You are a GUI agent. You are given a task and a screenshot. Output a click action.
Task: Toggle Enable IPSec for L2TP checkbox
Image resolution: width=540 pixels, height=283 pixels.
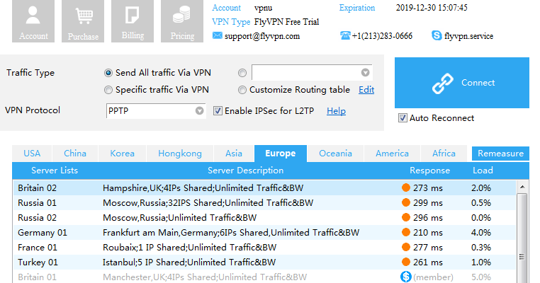(x=218, y=111)
